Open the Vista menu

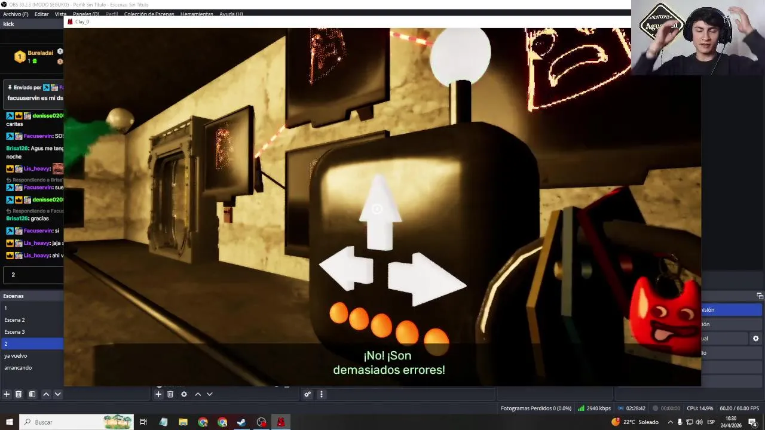point(61,14)
